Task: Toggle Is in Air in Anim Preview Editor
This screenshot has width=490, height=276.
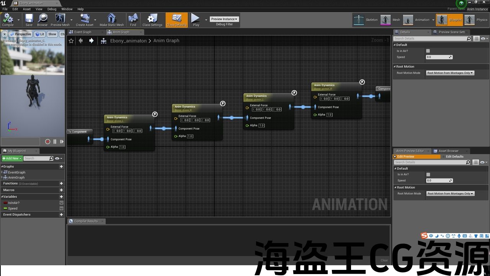Action: [x=428, y=174]
